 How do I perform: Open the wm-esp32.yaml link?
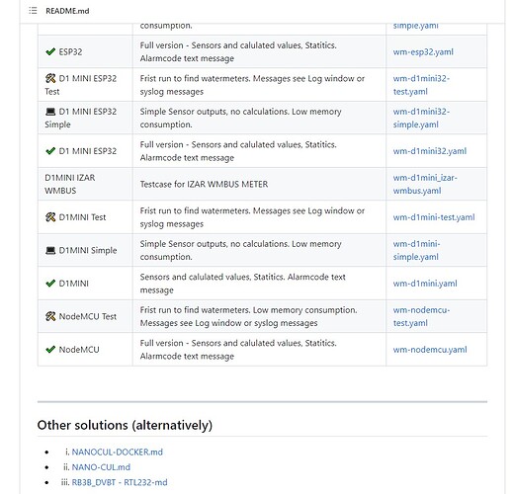tap(423, 51)
